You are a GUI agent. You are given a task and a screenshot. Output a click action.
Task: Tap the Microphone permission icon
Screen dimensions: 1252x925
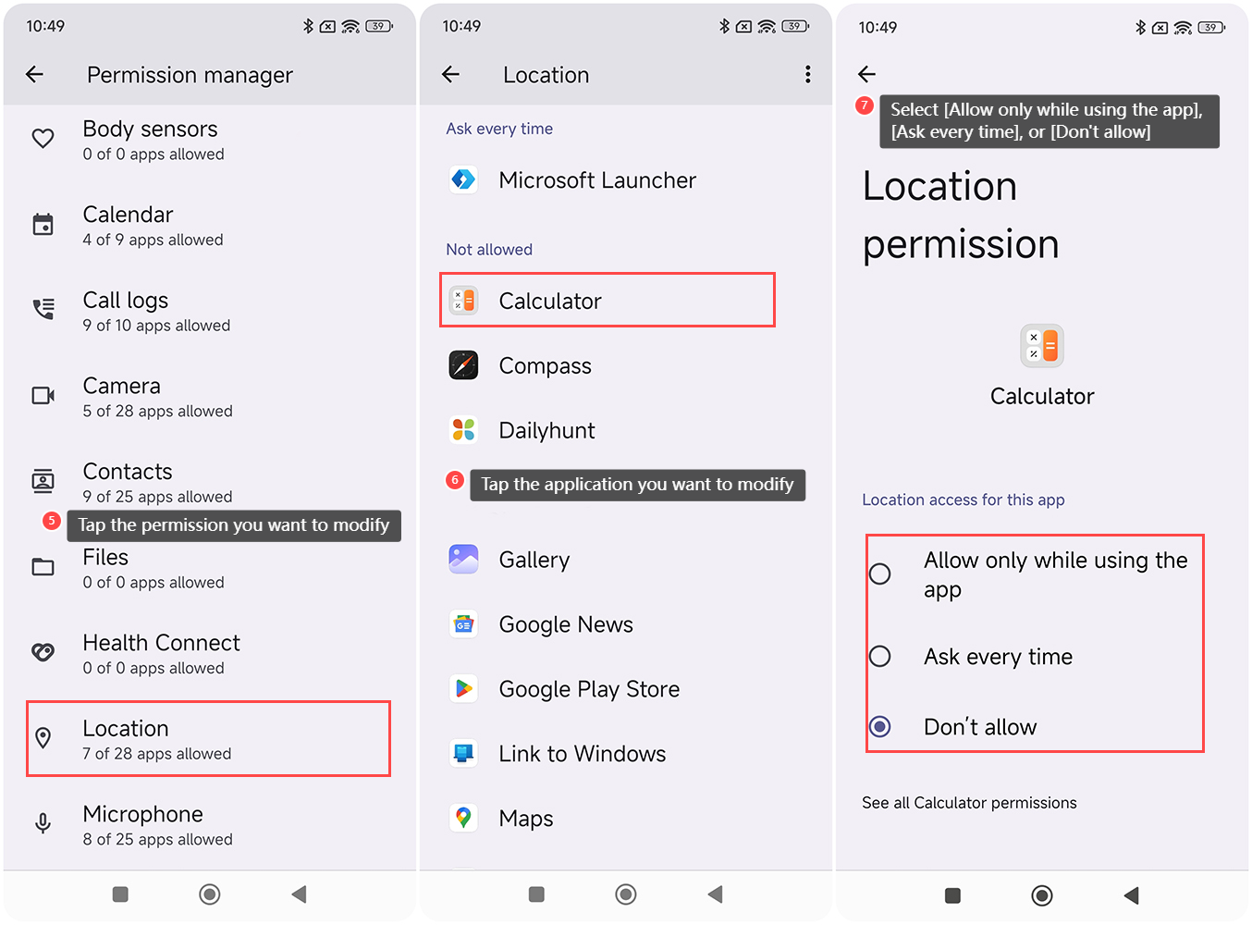43,823
